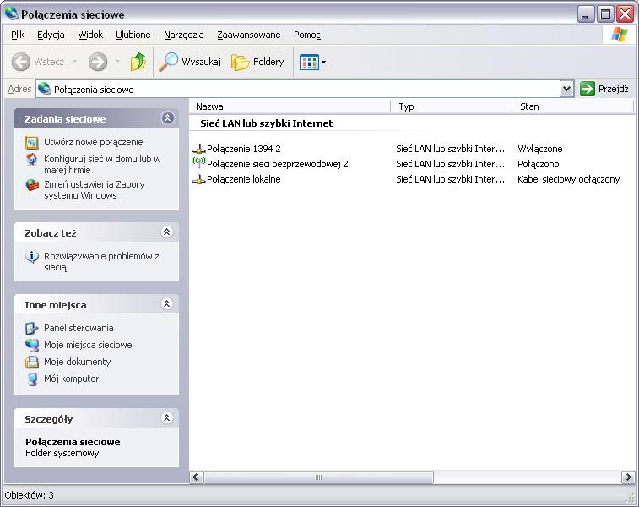Click Zmień ustawienia Zapory systemu Windows

[x=95, y=189]
